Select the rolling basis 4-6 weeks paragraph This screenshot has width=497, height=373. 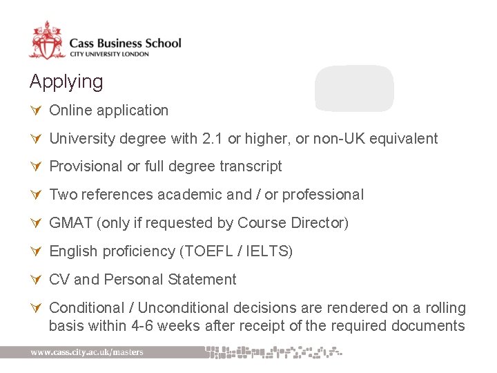click(x=257, y=317)
